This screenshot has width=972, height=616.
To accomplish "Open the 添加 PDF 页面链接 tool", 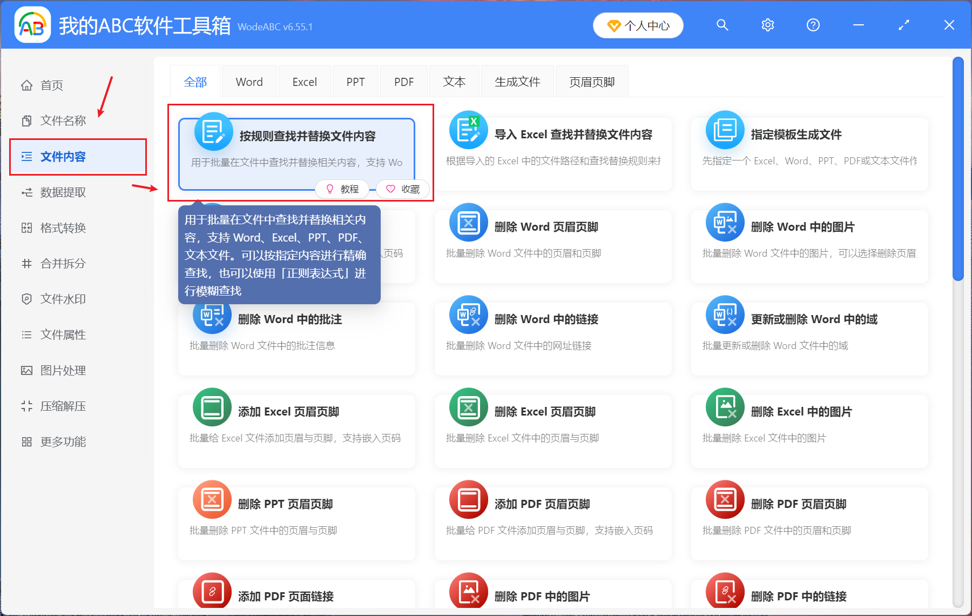I will [x=296, y=594].
